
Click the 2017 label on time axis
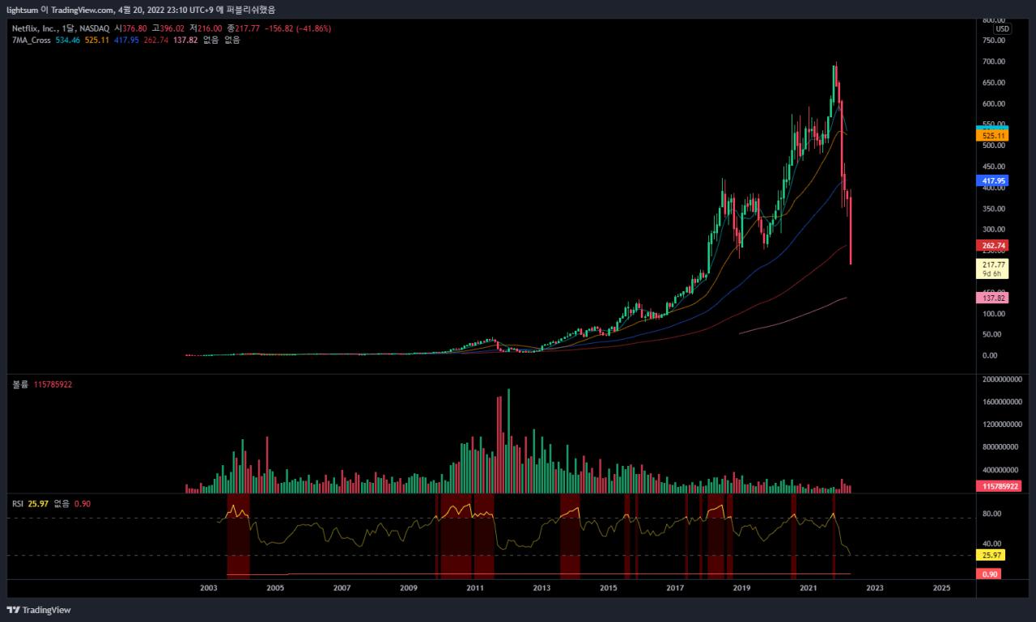(675, 588)
